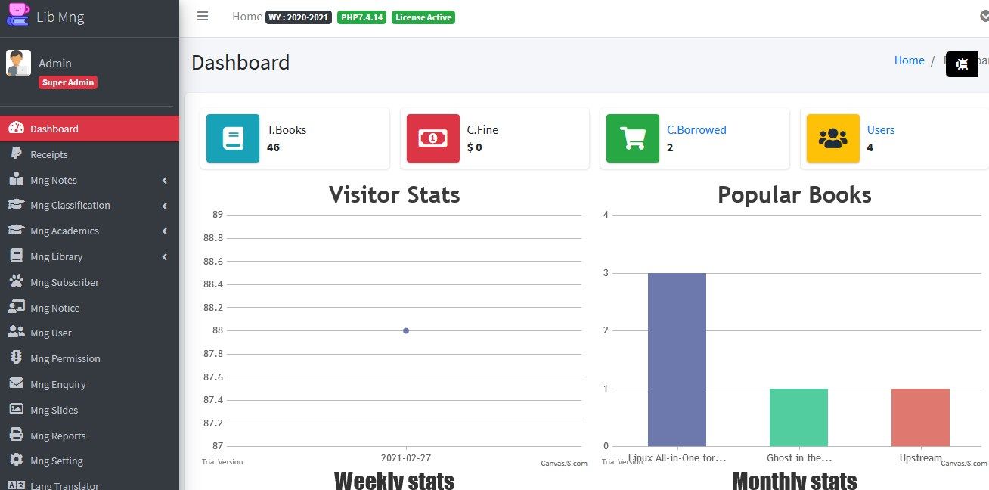The width and height of the screenshot is (989, 490).
Task: Click the Visitor Stats data point
Action: pyautogui.click(x=406, y=330)
